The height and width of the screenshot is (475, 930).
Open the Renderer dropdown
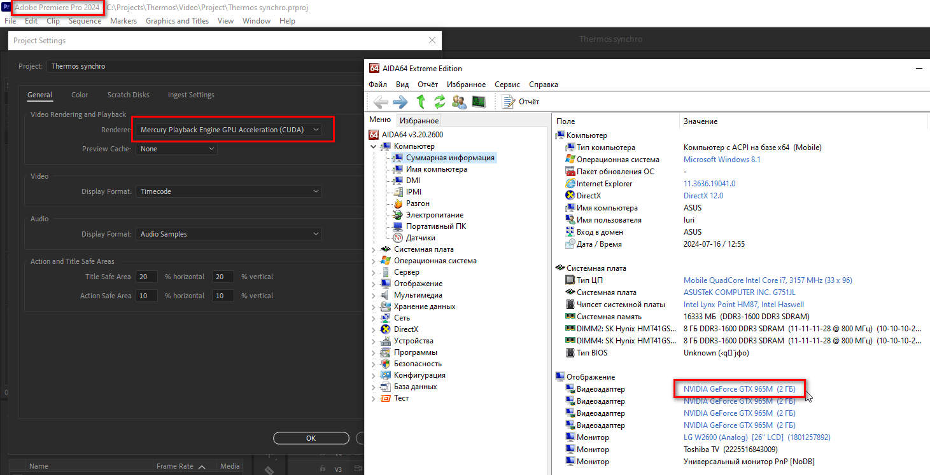229,130
